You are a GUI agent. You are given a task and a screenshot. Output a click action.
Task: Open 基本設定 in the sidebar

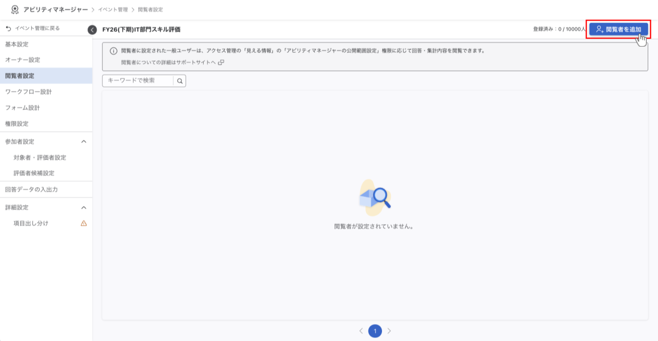coord(46,45)
